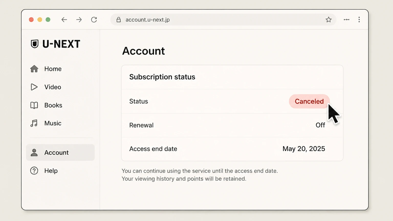This screenshot has width=393, height=221.
Task: Click the Status row label
Action: (x=139, y=101)
